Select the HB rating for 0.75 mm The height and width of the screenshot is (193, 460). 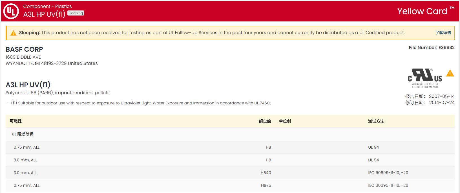[268, 147]
